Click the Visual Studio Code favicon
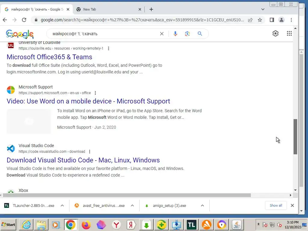The width and height of the screenshot is (308, 231). pyautogui.click(x=11, y=149)
